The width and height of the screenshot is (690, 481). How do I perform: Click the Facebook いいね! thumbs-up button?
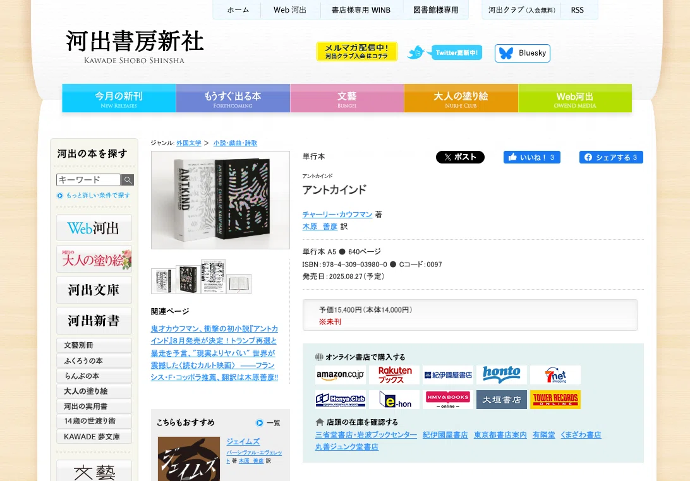coord(531,157)
